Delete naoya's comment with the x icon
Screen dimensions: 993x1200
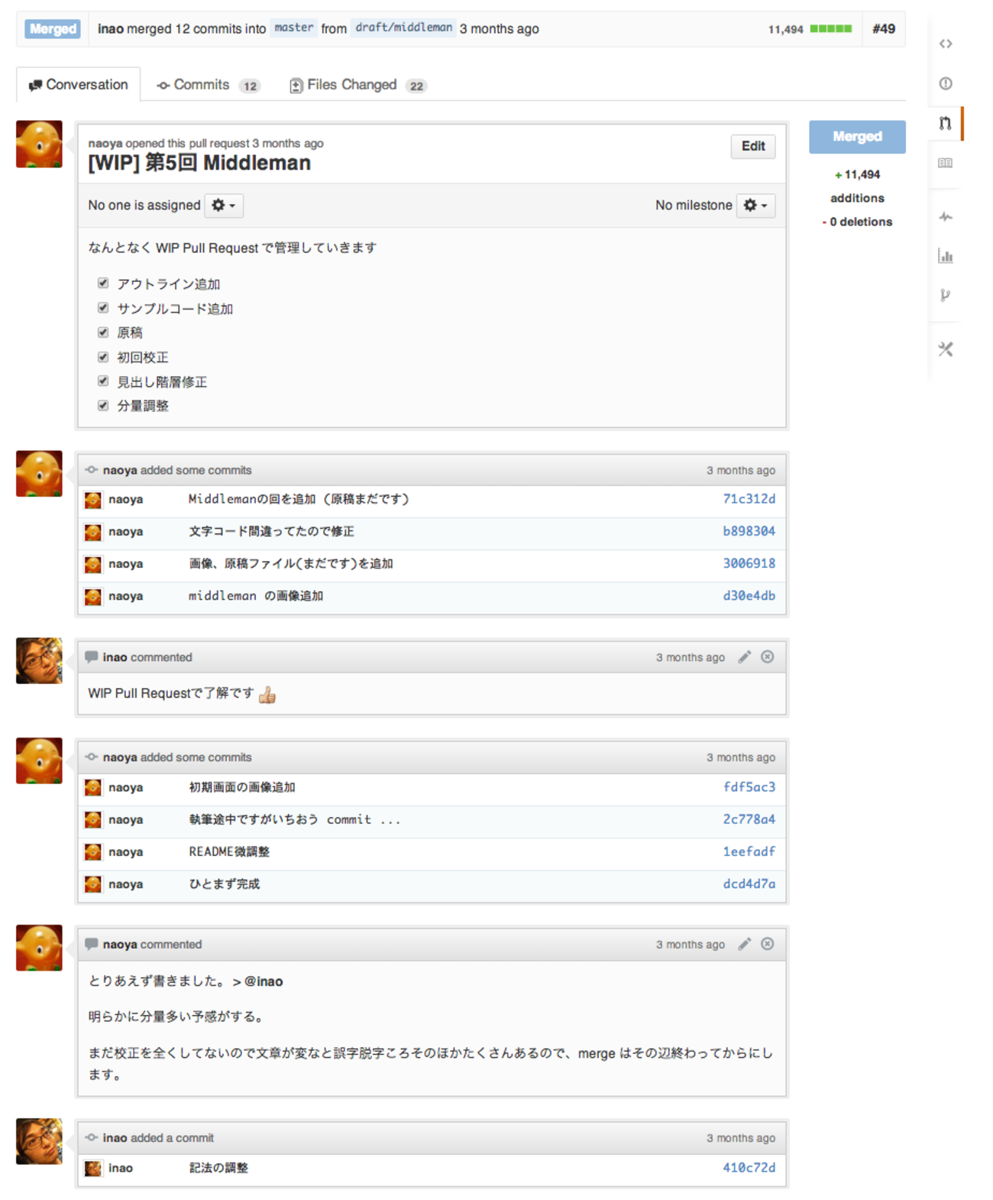pos(768,945)
